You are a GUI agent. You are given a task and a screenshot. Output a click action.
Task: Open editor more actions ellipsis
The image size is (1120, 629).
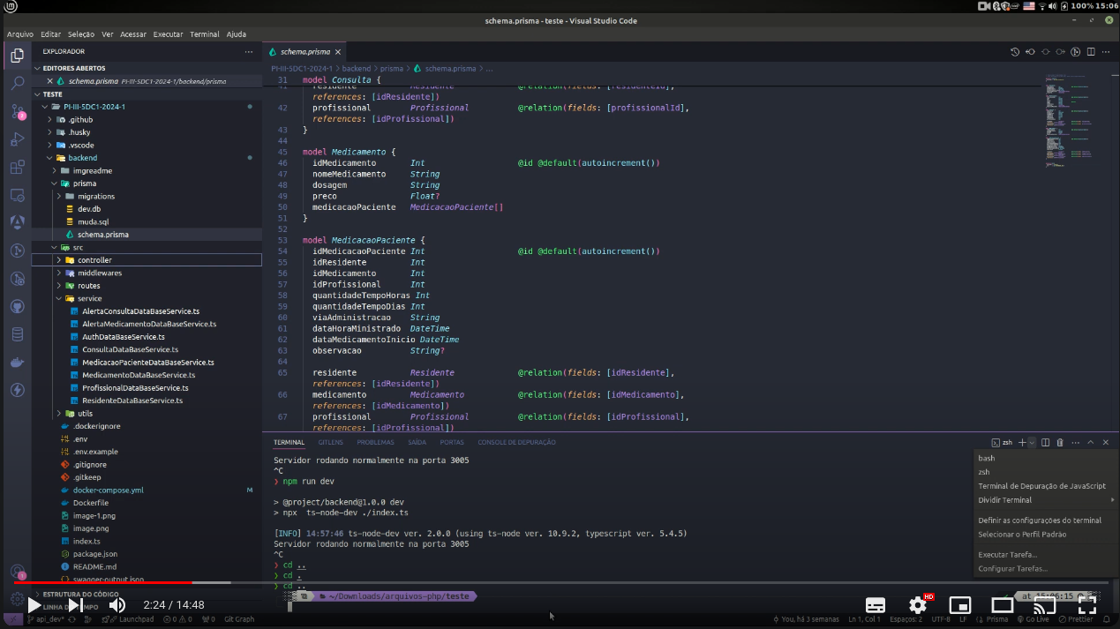pyautogui.click(x=1107, y=52)
